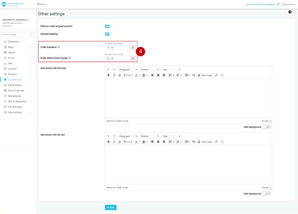Toggle bold in the cart remark editor
Image resolution: width=298 pixels, height=214 pixels.
coord(109,141)
